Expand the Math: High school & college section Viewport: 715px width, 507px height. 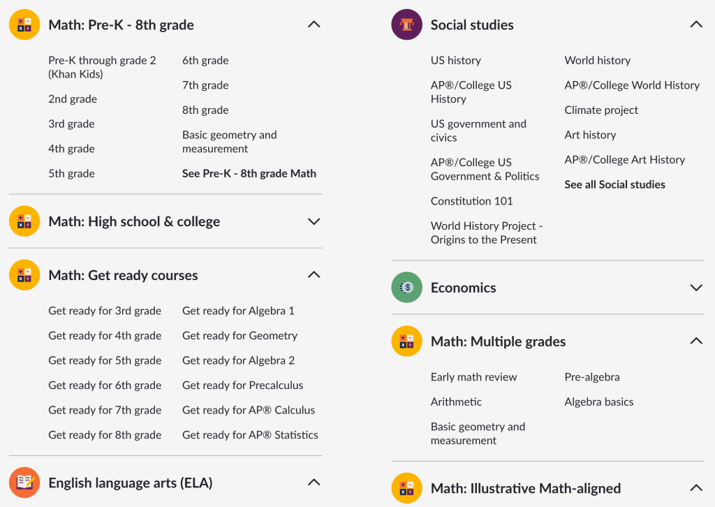[314, 221]
